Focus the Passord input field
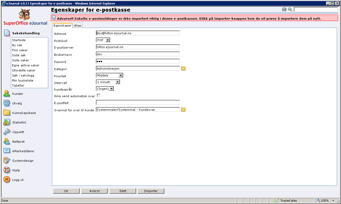 click(138, 61)
